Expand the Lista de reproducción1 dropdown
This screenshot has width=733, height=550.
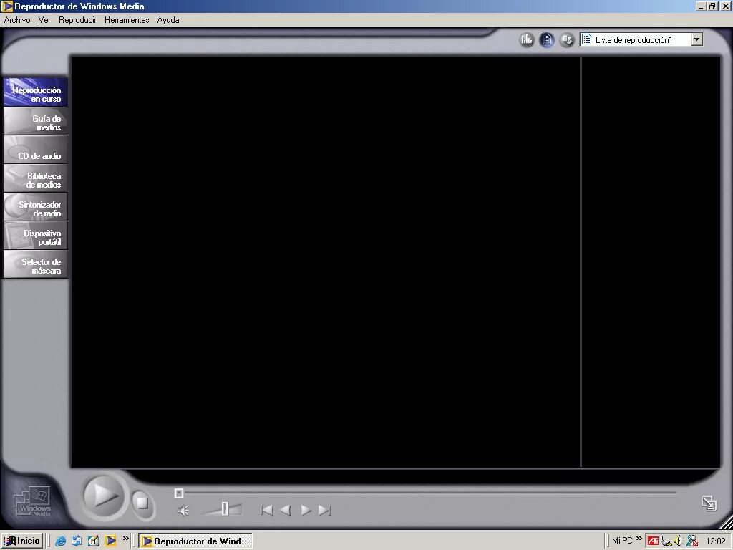(x=697, y=40)
